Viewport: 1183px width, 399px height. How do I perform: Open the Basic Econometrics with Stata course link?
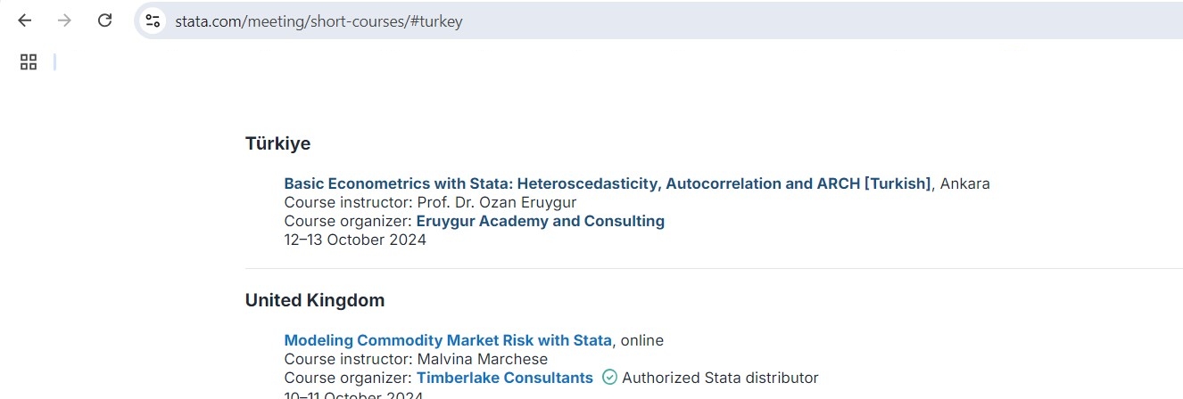click(608, 183)
